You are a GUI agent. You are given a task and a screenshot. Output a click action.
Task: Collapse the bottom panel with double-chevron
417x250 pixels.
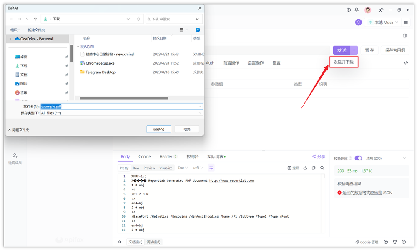point(120,242)
